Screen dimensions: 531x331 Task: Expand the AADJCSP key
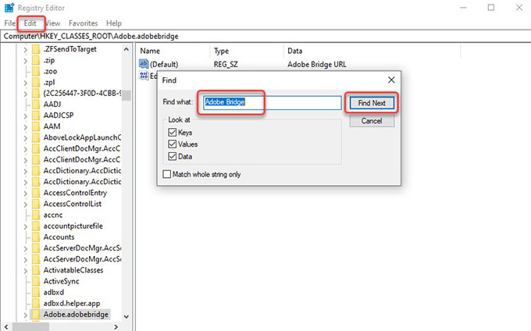point(26,116)
